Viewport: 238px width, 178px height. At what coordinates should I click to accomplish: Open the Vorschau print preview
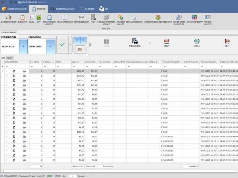tap(135, 43)
